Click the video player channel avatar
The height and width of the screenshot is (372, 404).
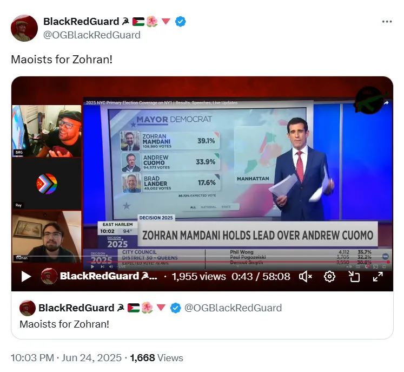coord(49,276)
